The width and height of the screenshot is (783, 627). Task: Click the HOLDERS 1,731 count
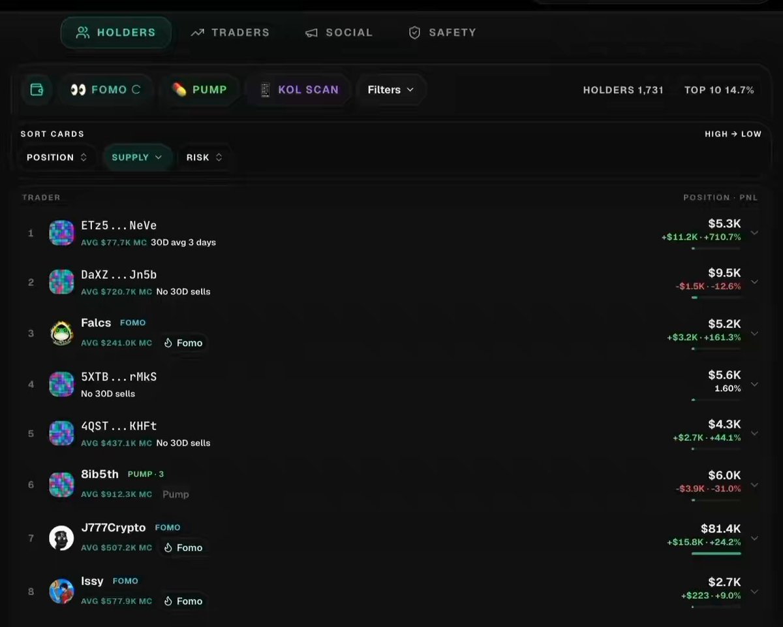pos(623,90)
